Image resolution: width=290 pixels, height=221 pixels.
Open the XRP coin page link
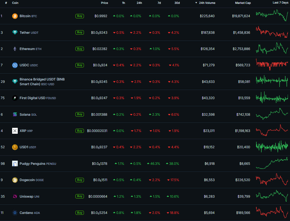click(26, 131)
